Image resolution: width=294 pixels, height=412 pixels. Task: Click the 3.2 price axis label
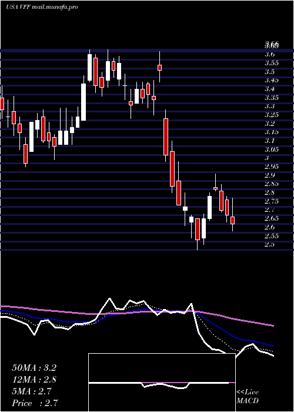269,124
